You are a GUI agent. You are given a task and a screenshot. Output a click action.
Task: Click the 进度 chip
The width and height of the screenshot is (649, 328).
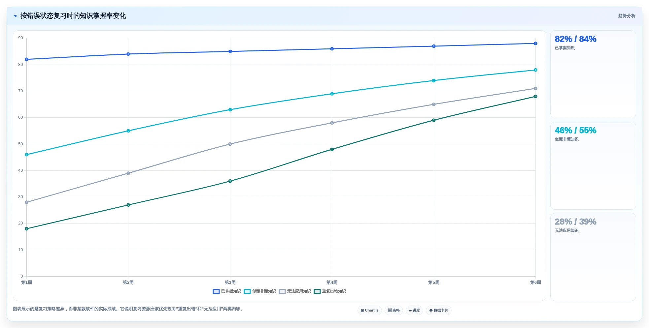pyautogui.click(x=414, y=311)
